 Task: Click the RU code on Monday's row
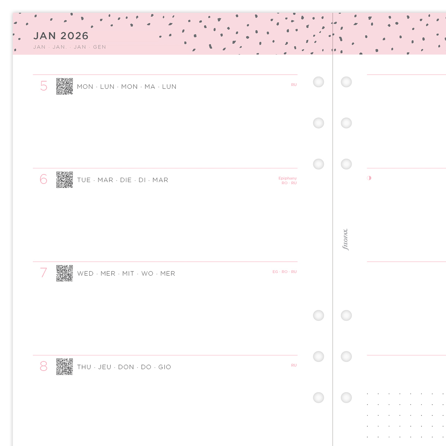294,85
